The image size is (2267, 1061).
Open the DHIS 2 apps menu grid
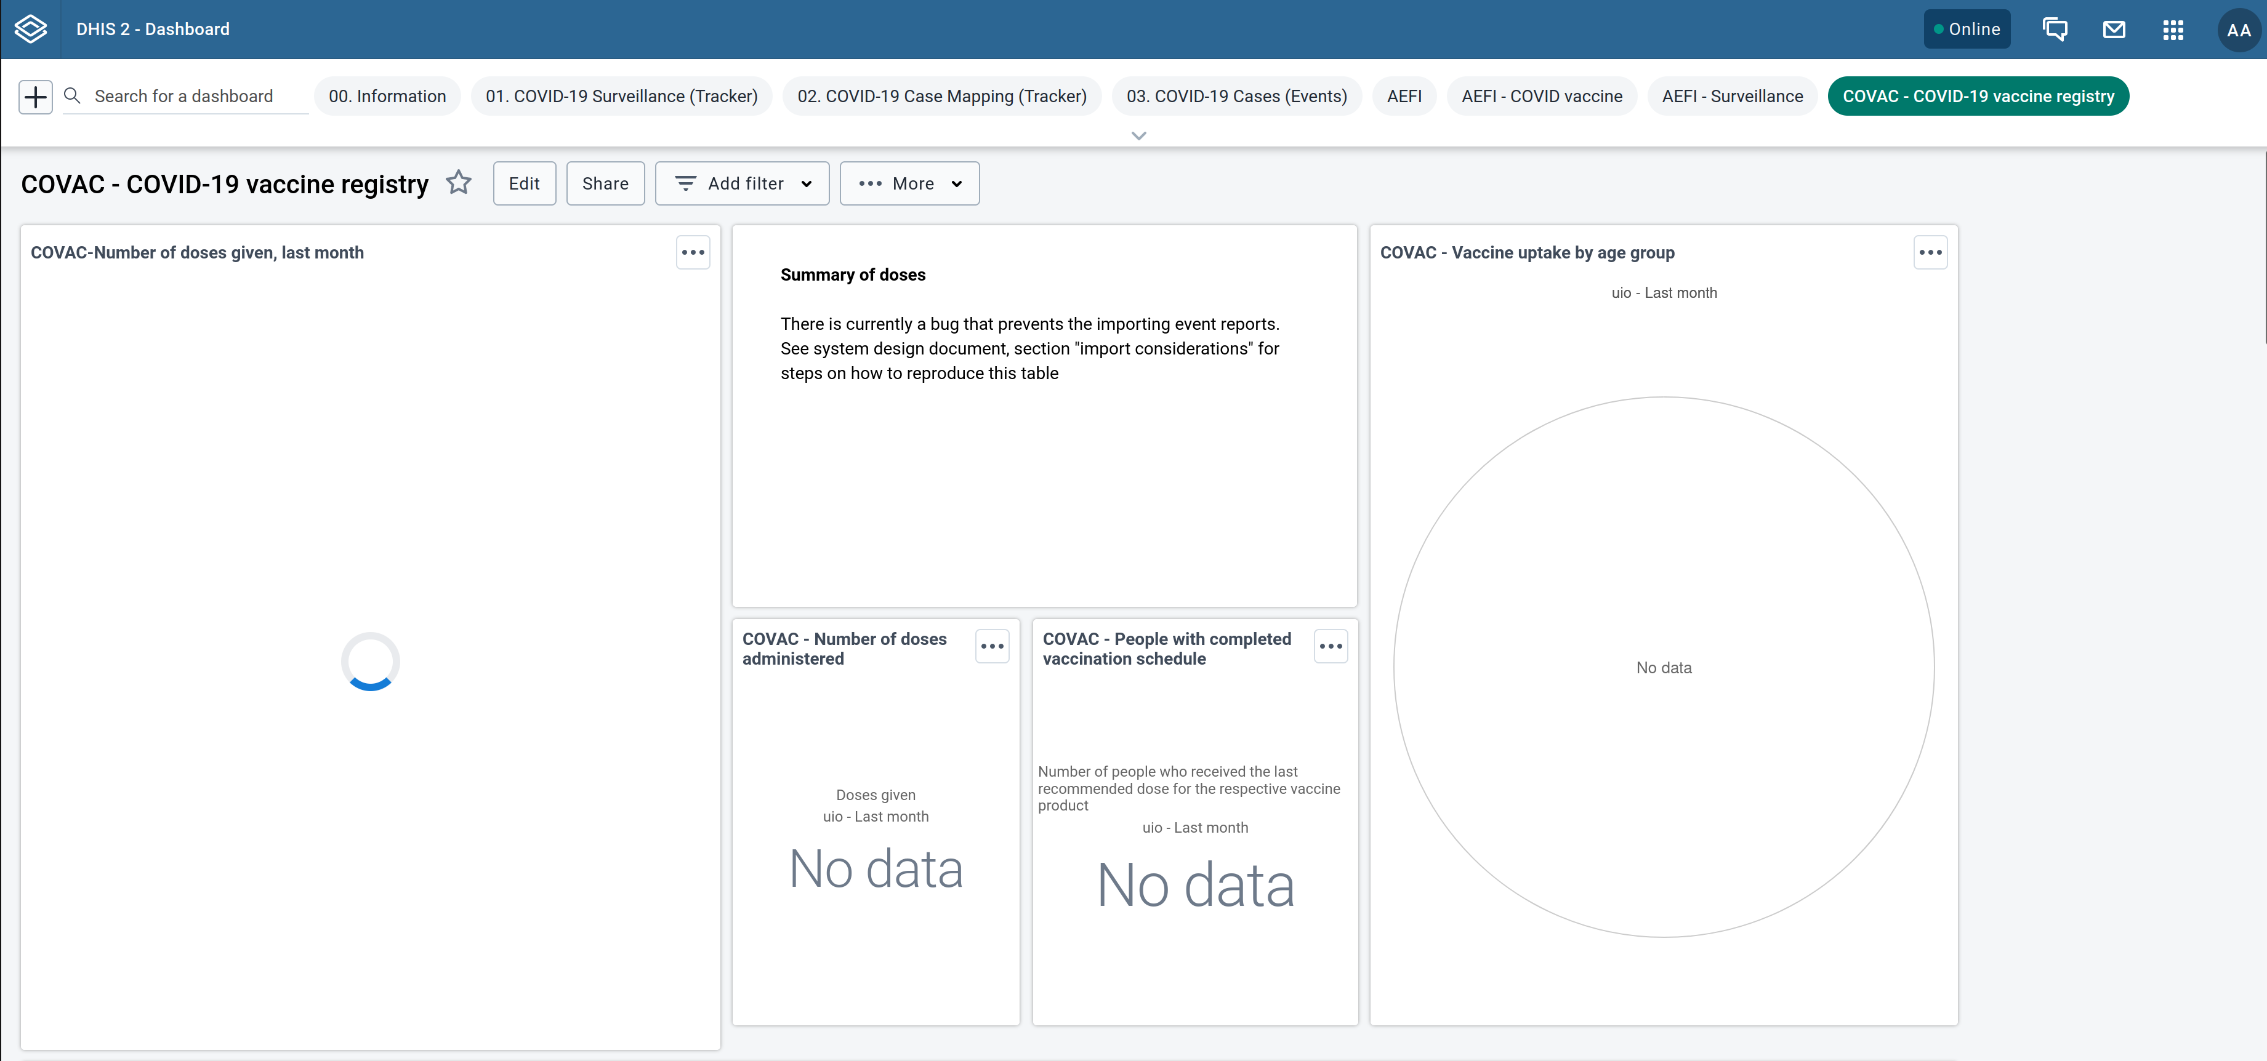(x=2172, y=29)
